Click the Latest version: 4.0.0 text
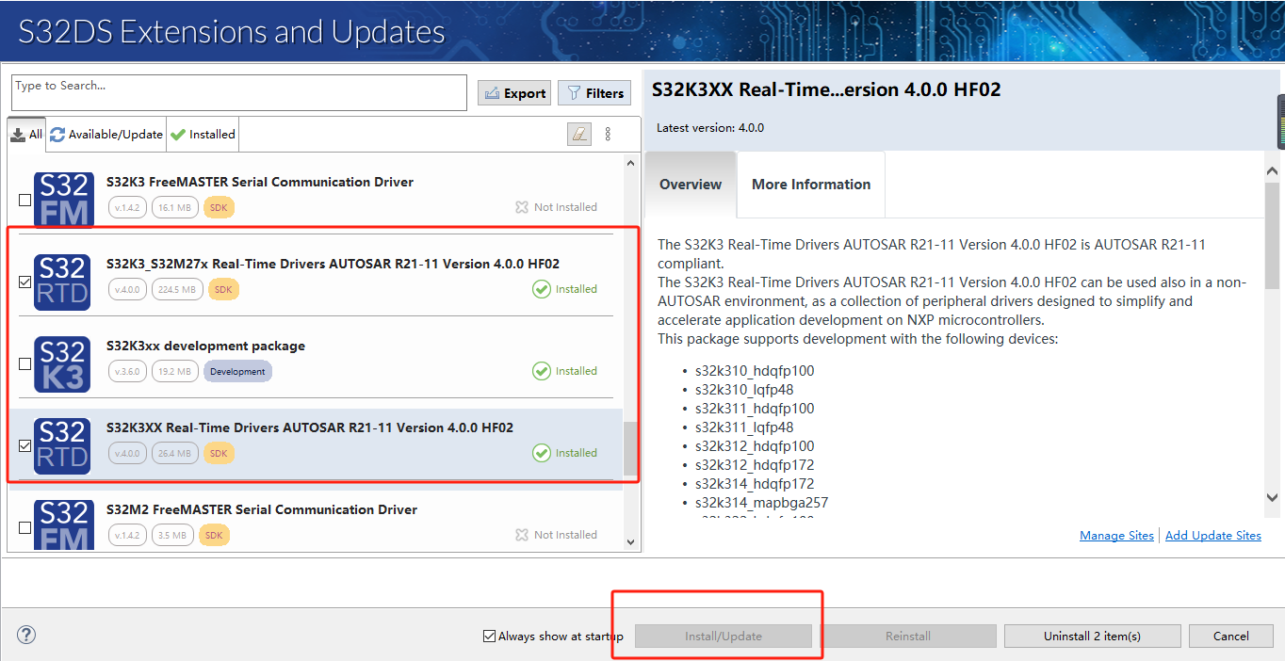 (x=710, y=128)
